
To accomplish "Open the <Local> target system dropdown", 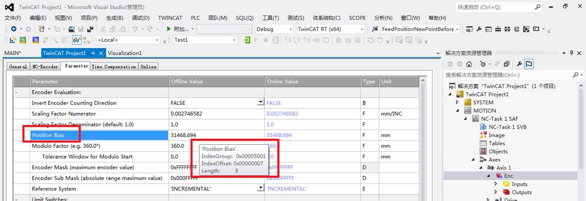I will (157, 40).
